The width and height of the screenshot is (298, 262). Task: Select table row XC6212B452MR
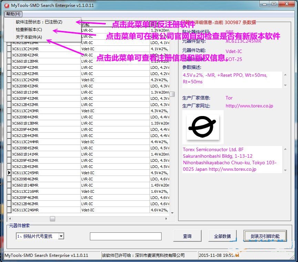click(x=88, y=167)
